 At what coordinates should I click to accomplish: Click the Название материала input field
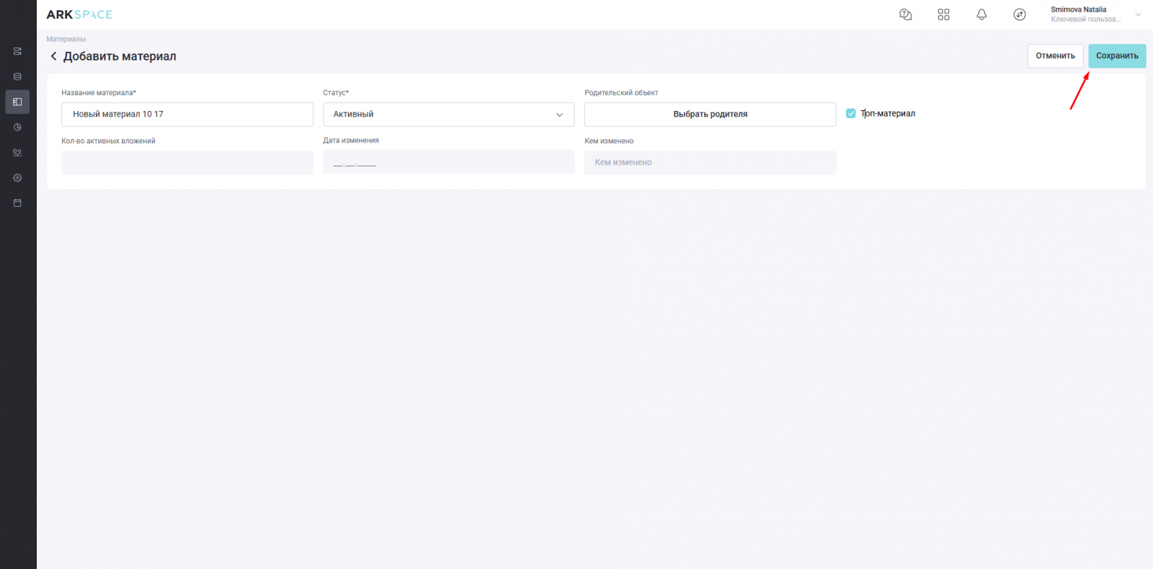click(187, 115)
